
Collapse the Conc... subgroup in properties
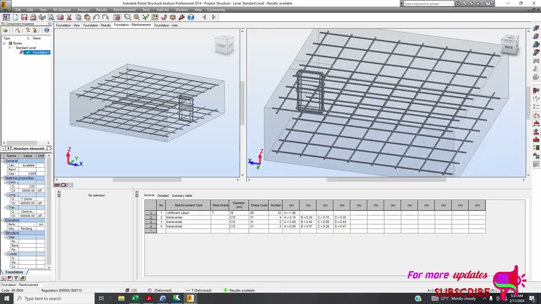pyautogui.click(x=6, y=182)
